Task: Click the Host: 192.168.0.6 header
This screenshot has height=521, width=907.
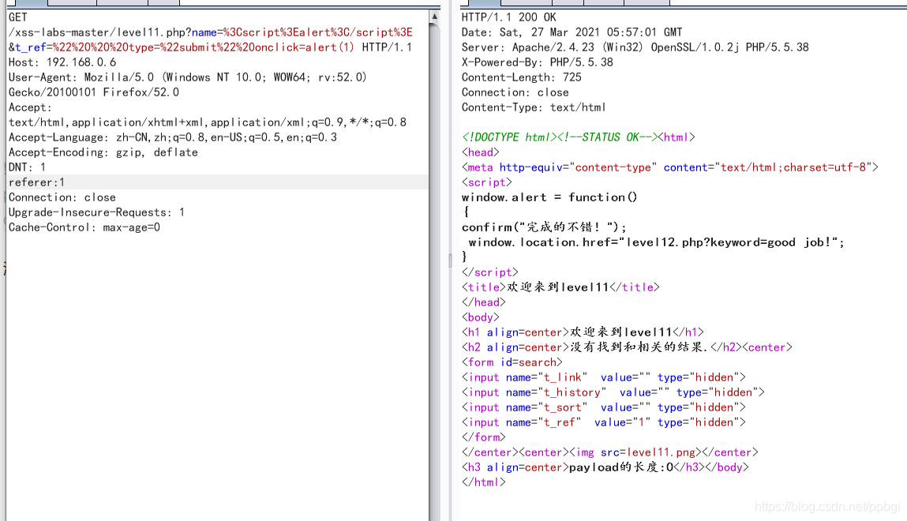Action: click(x=62, y=62)
